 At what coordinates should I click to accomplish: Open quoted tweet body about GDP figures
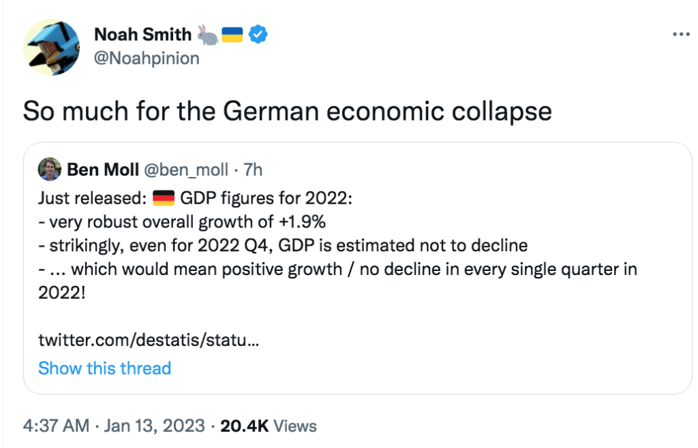pyautogui.click(x=337, y=245)
